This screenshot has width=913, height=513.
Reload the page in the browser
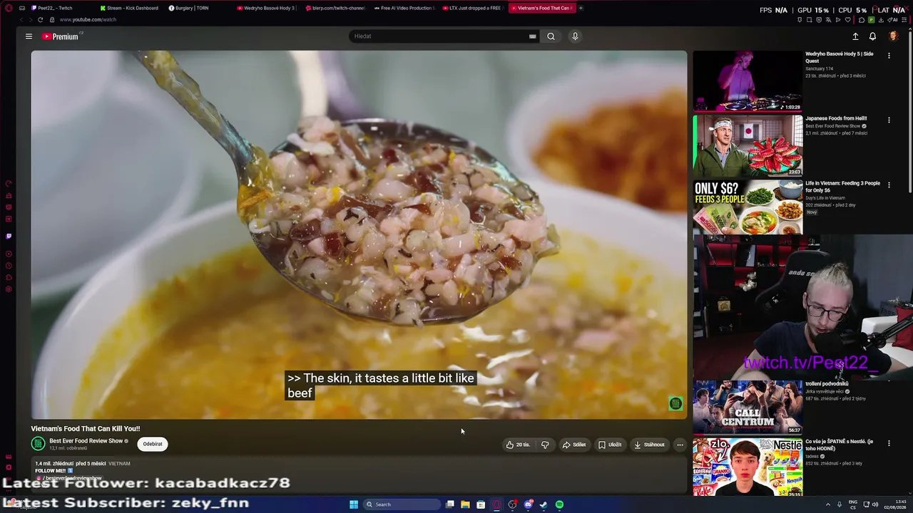coord(40,19)
